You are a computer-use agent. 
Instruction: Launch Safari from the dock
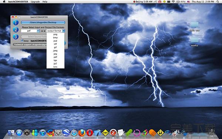74,133
